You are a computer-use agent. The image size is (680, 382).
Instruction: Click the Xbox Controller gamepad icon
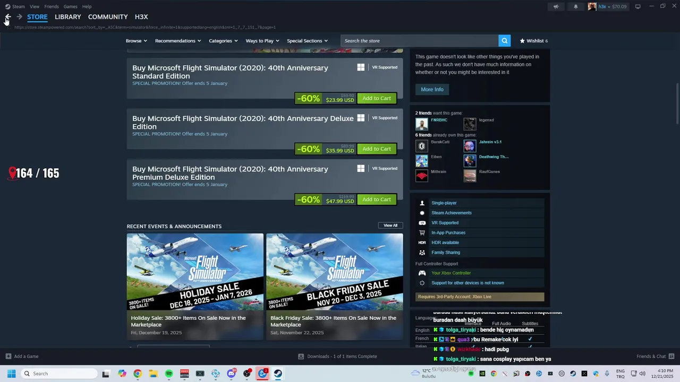click(x=422, y=273)
